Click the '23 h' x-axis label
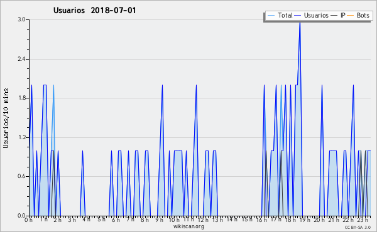The image size is (377, 232). [363, 219]
